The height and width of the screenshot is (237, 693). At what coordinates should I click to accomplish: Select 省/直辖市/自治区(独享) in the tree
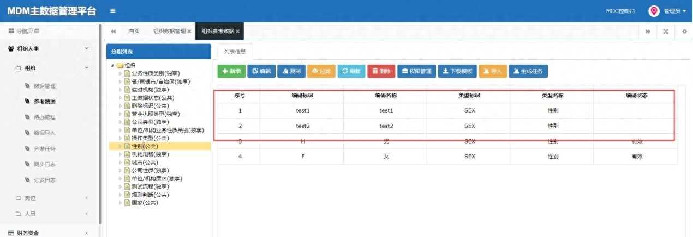click(x=161, y=82)
